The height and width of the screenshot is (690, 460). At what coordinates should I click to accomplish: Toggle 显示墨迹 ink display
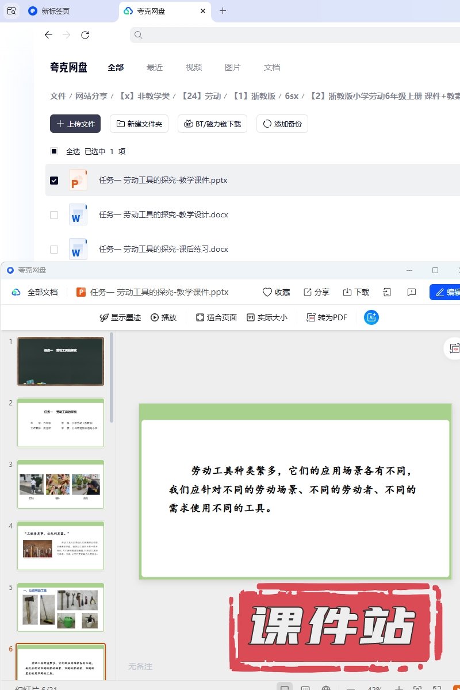pos(104,317)
